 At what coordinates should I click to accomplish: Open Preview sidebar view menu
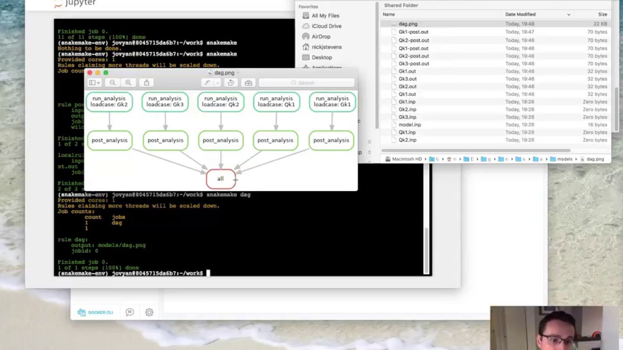coord(94,83)
